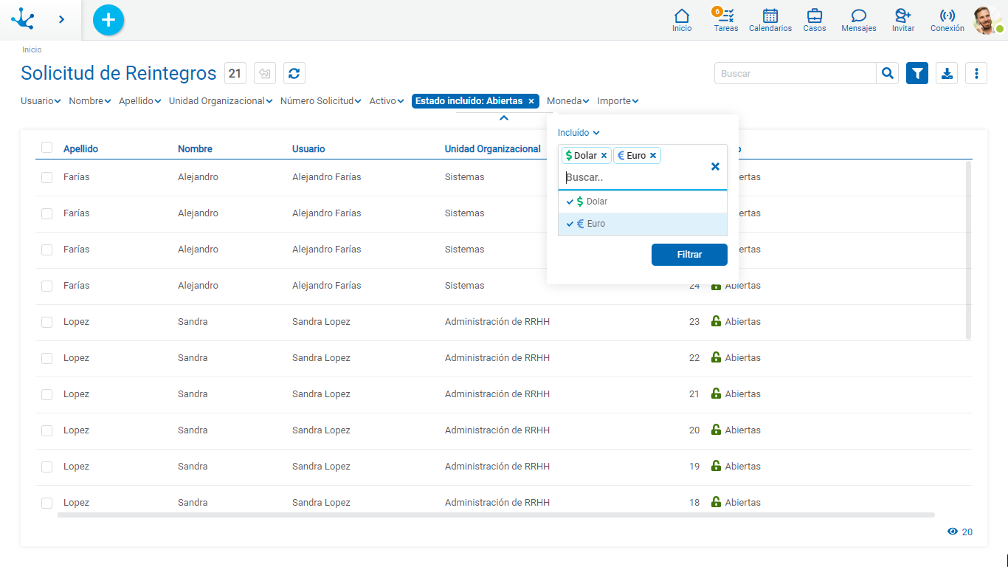This screenshot has width=1008, height=567.
Task: Check the Farías row numbered 24 checkbox
Action: pos(47,286)
